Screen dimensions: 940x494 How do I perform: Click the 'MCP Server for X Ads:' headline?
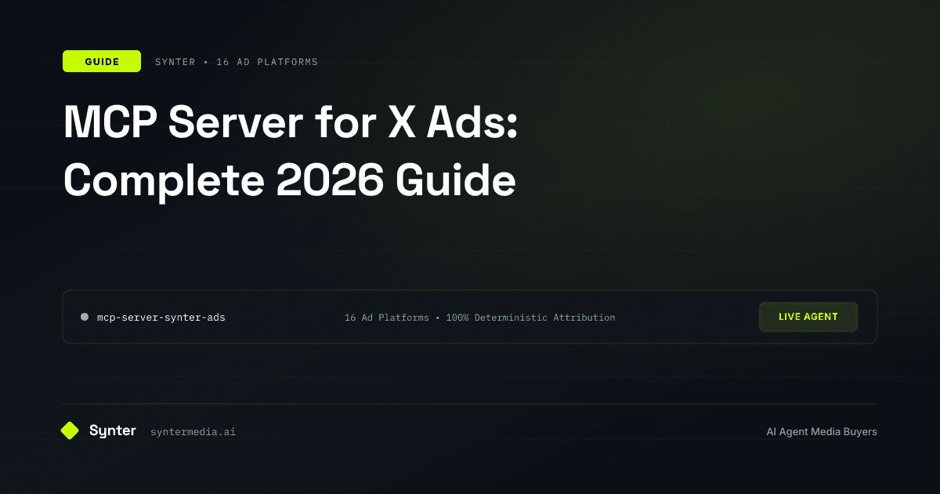point(291,123)
